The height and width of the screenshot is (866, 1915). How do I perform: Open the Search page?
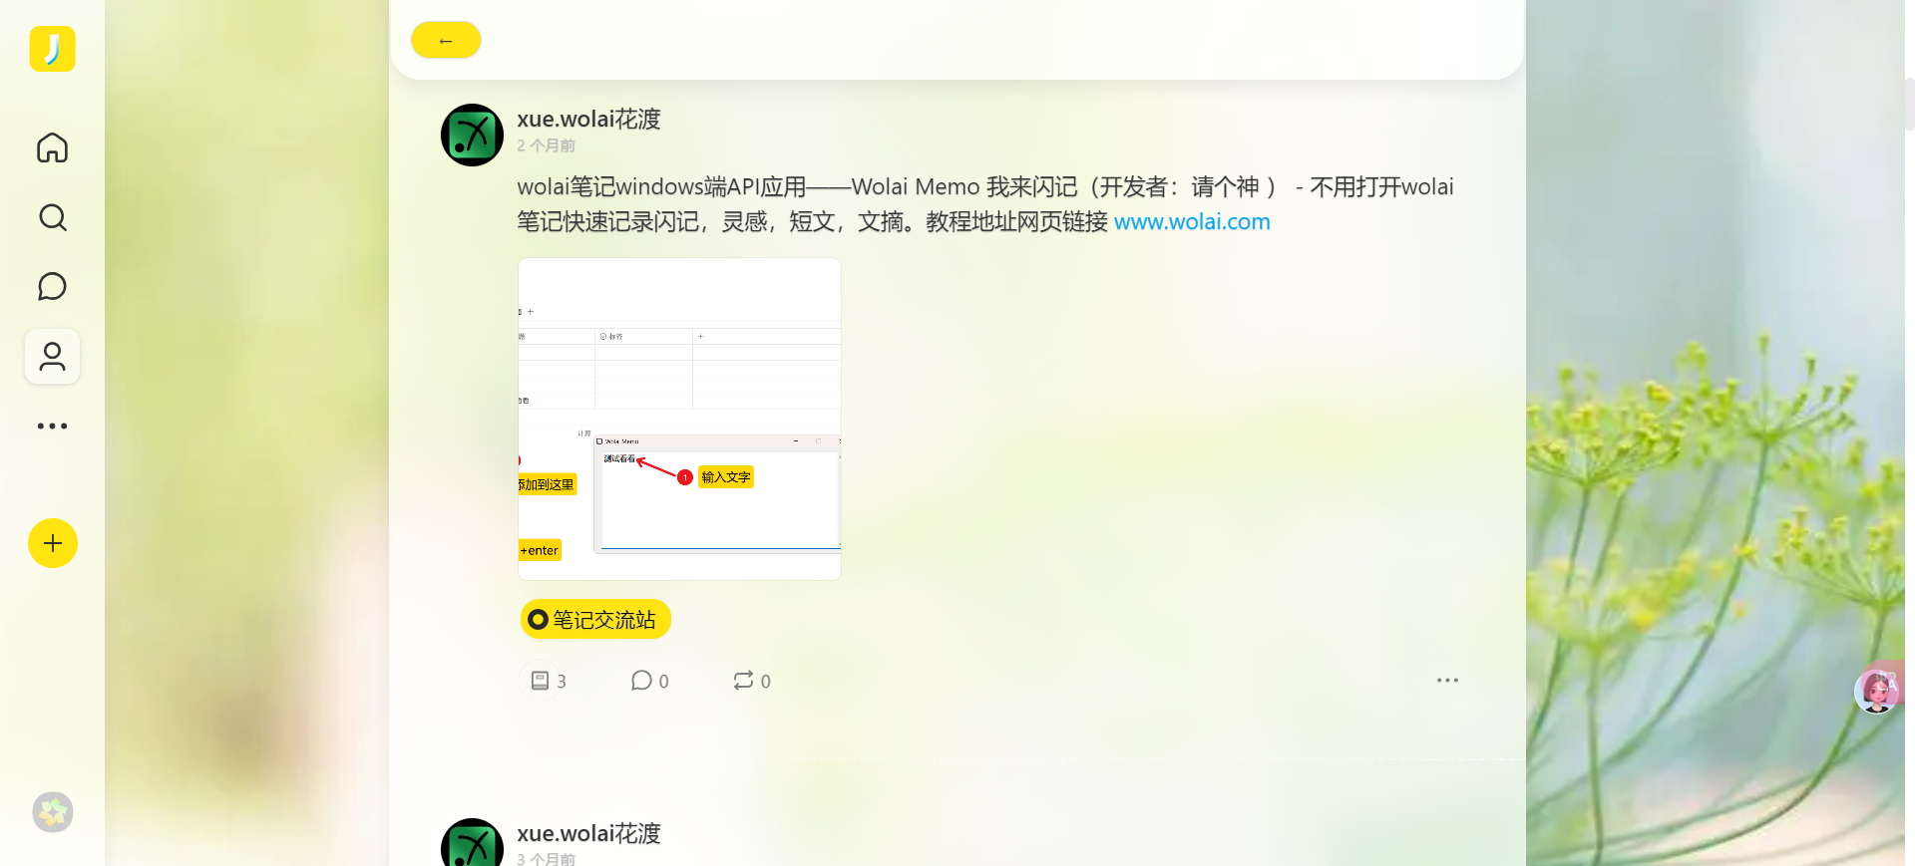(x=52, y=217)
